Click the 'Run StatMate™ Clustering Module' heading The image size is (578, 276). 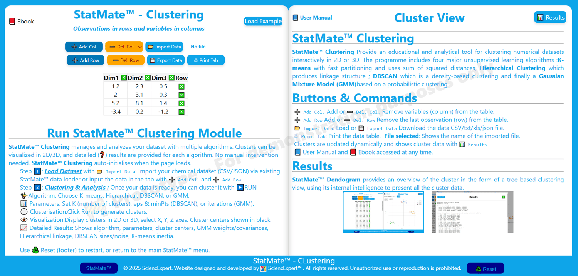[x=144, y=133]
